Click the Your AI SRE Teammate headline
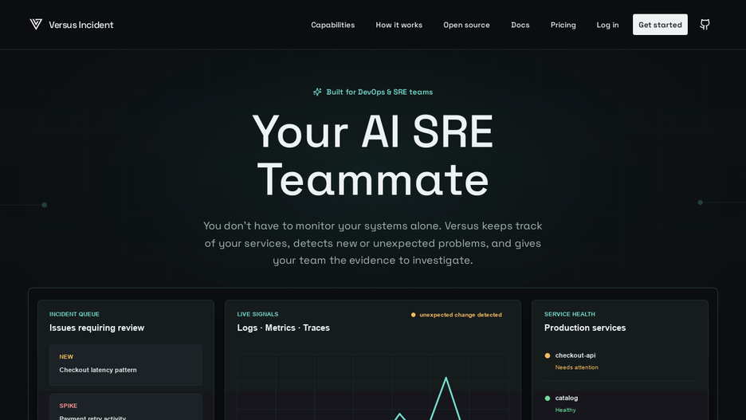Image resolution: width=746 pixels, height=420 pixels. pos(373,155)
